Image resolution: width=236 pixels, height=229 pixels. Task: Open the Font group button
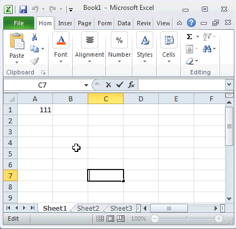click(x=61, y=47)
